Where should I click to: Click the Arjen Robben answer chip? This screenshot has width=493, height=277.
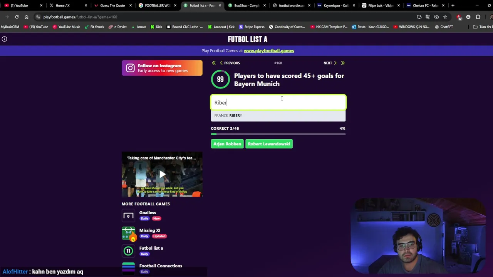point(227,144)
